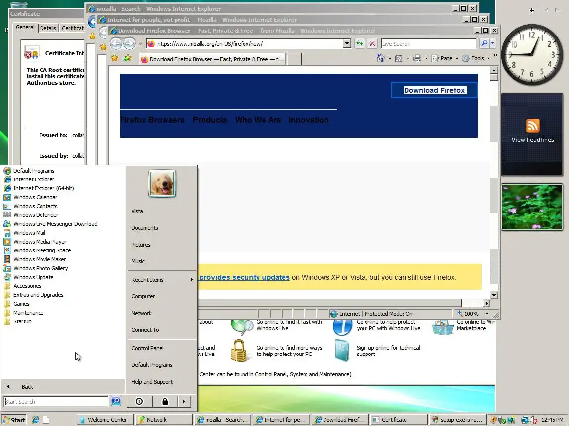Refresh the page in Internet Explorer
The width and height of the screenshot is (569, 426).
[359, 44]
